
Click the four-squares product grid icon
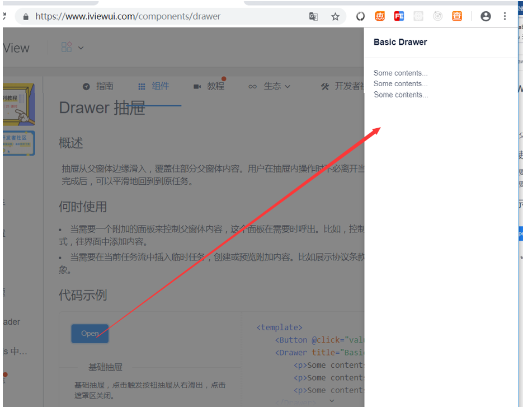[x=67, y=46]
